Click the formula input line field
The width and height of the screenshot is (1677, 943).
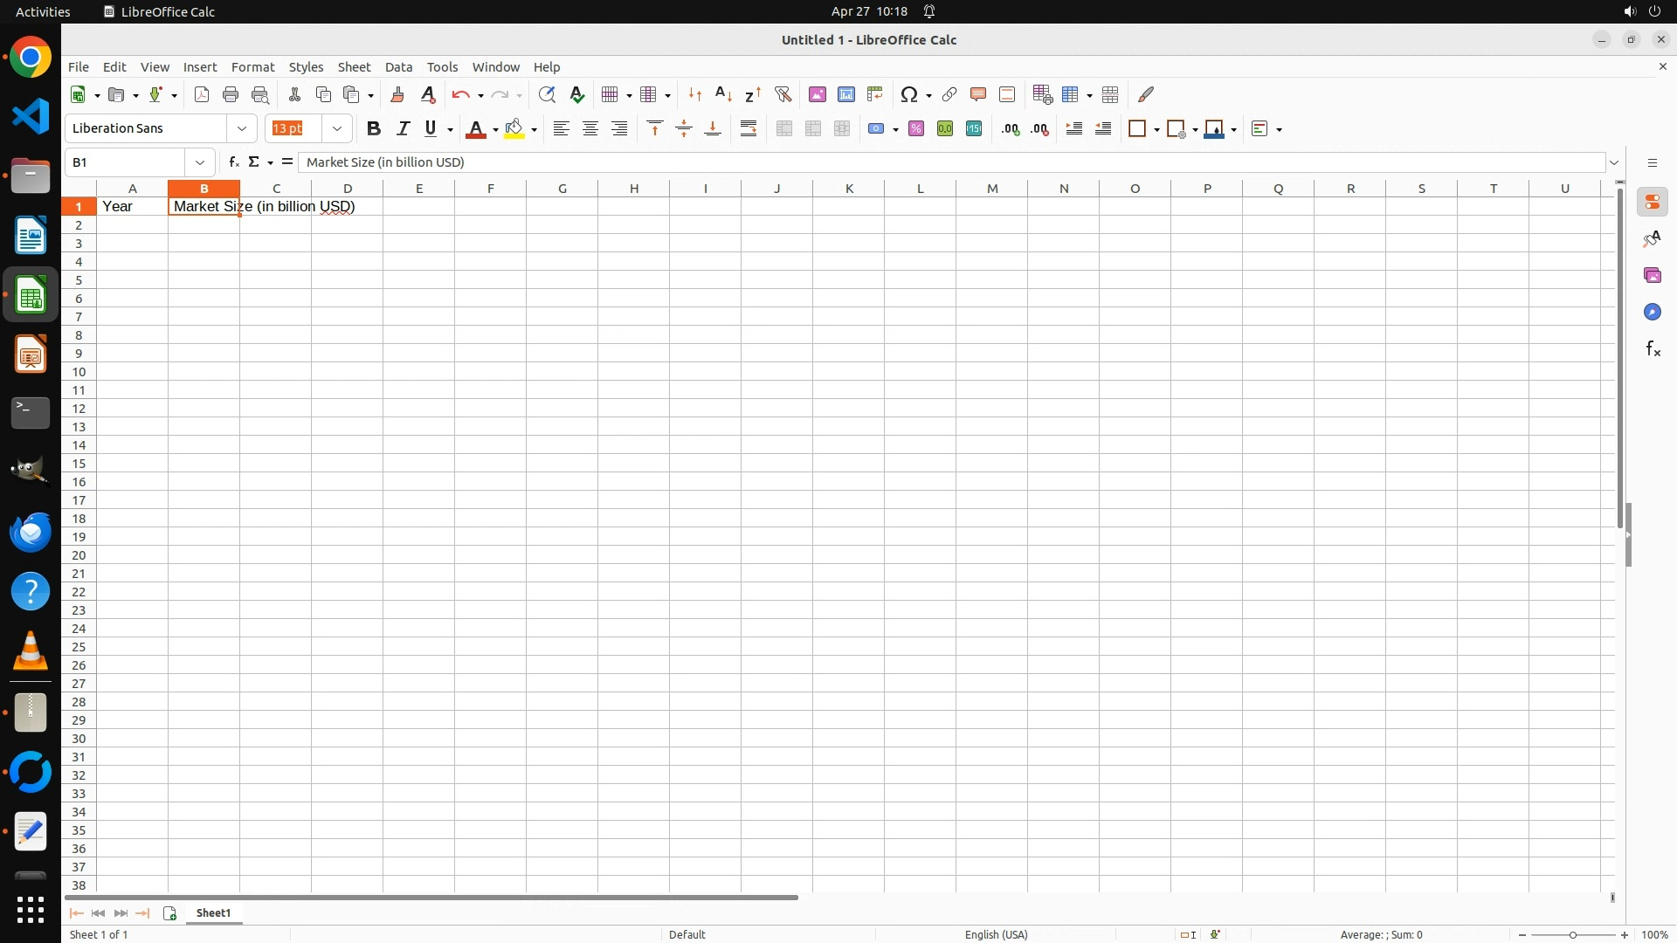(952, 162)
